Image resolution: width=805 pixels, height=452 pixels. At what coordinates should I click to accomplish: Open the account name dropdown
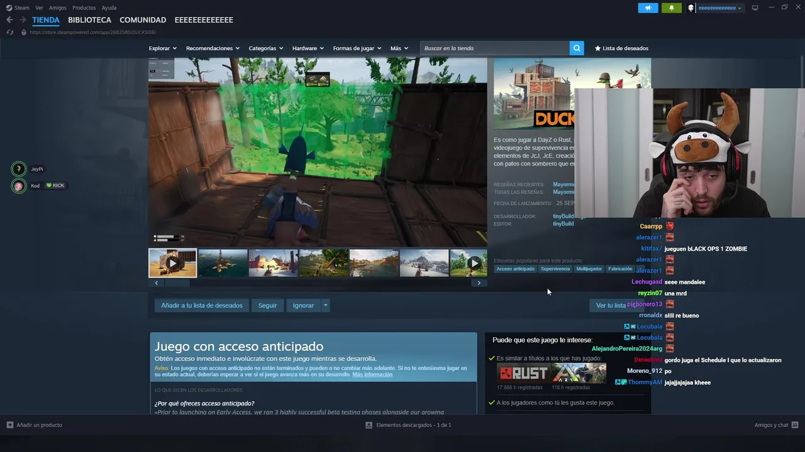720,8
